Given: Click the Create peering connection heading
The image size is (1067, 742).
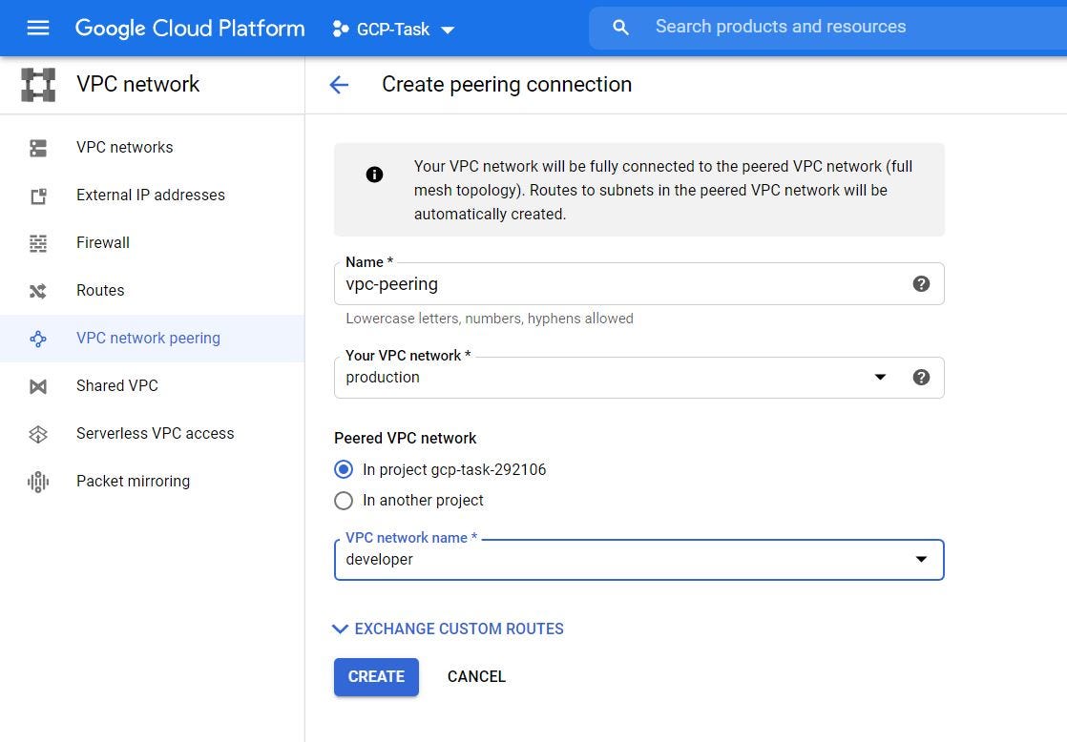Looking at the screenshot, I should pos(507,84).
